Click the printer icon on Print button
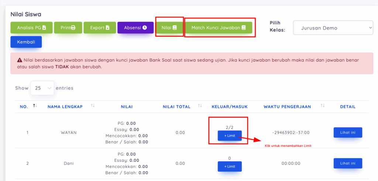The width and height of the screenshot is (378, 181). pyautogui.click(x=73, y=28)
